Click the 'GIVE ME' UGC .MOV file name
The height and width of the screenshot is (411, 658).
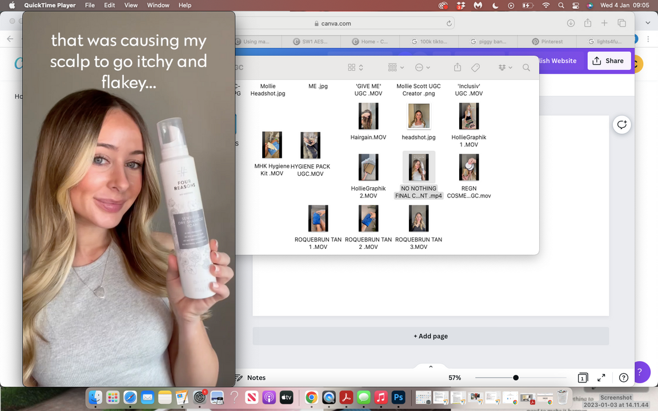pyautogui.click(x=368, y=90)
